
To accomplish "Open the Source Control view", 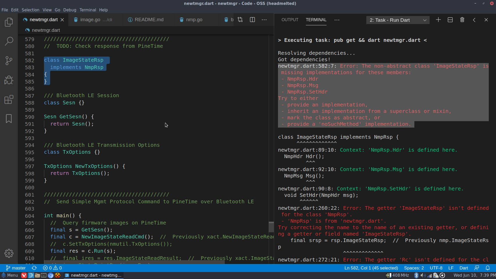I will click(9, 60).
